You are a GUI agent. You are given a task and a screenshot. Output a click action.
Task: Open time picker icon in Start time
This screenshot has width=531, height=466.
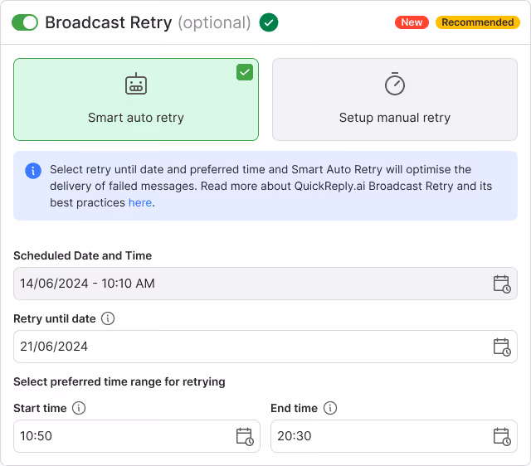pos(245,436)
